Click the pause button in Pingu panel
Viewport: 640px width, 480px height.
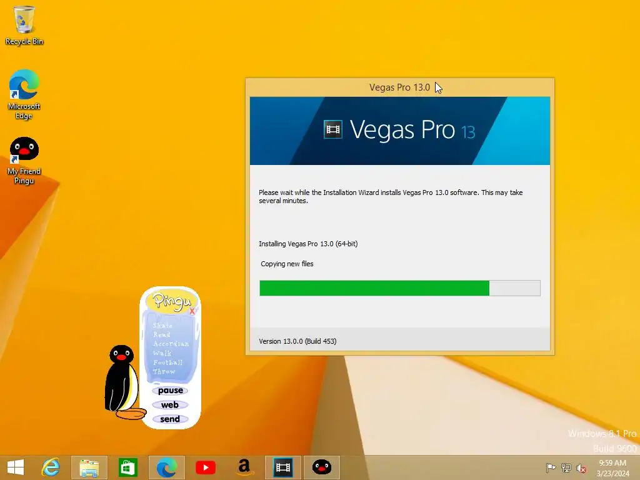[170, 391]
